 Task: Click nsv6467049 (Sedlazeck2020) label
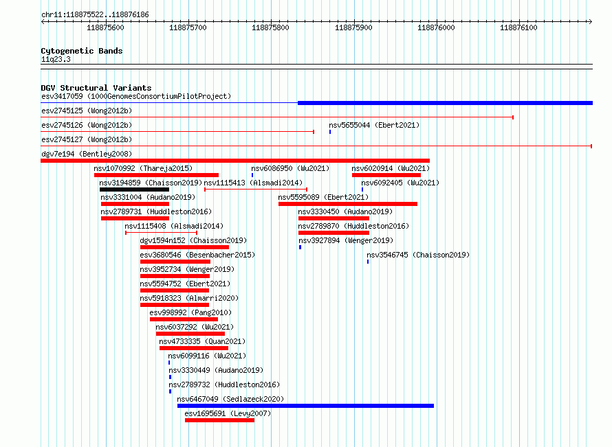[x=230, y=399]
